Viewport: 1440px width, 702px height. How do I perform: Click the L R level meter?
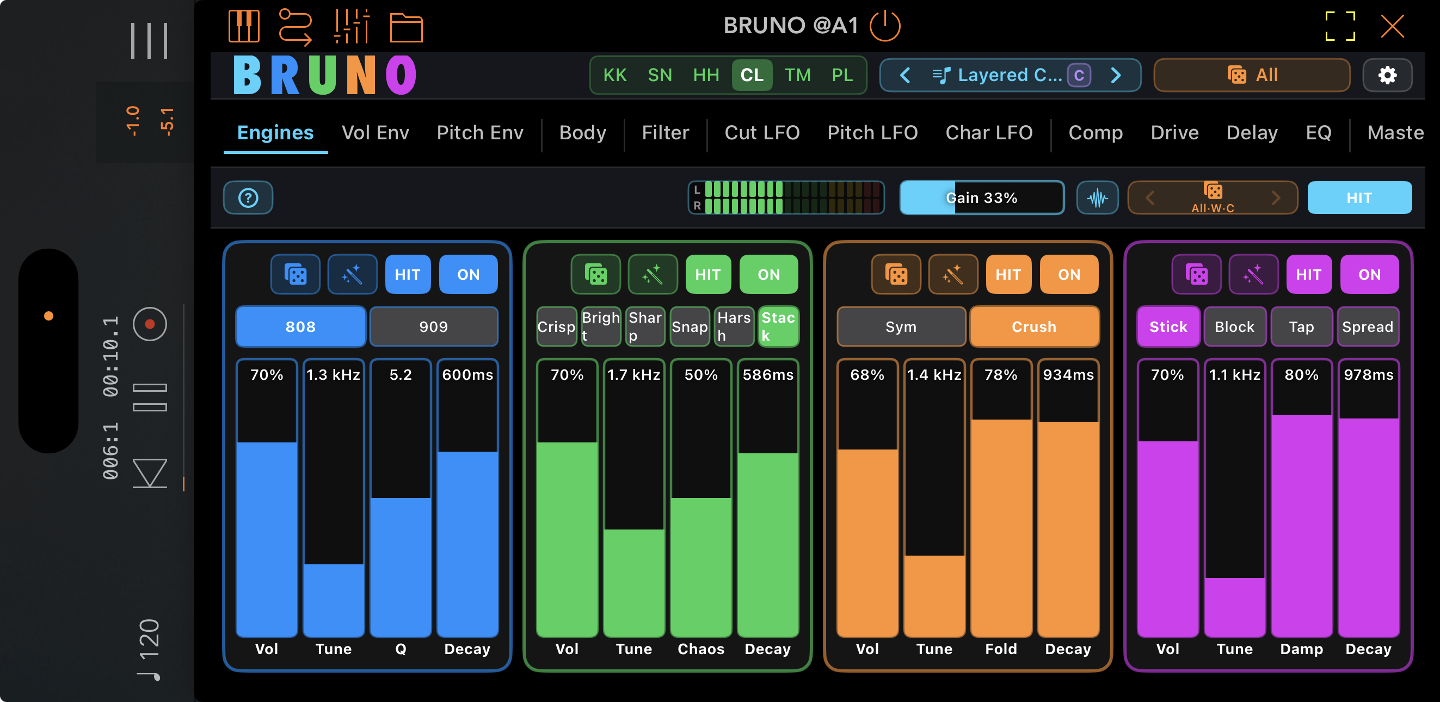coord(786,198)
